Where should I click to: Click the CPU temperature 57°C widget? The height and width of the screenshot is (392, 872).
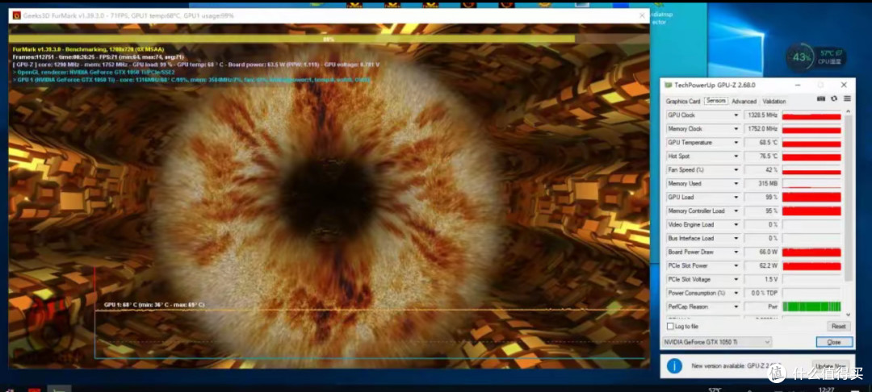831,56
